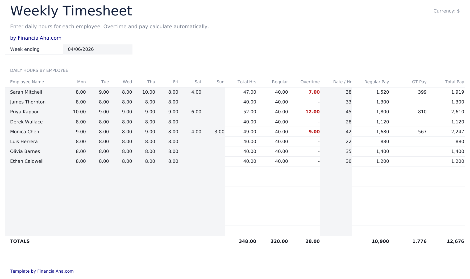Select the 'Sun' column header
470x279 pixels.
[221, 82]
